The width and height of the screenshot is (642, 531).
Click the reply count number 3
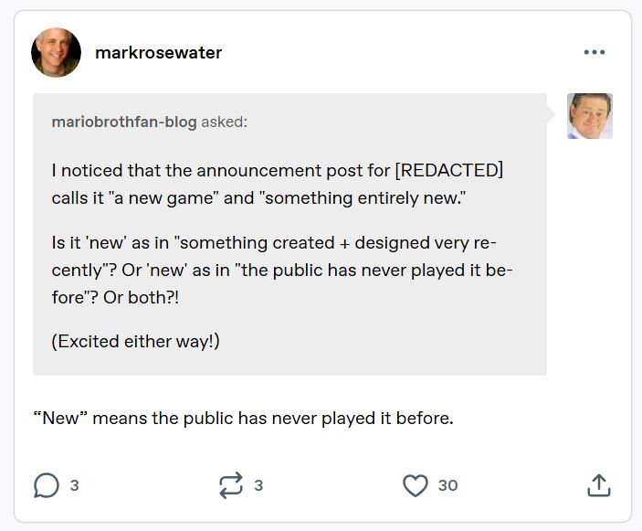pos(75,485)
